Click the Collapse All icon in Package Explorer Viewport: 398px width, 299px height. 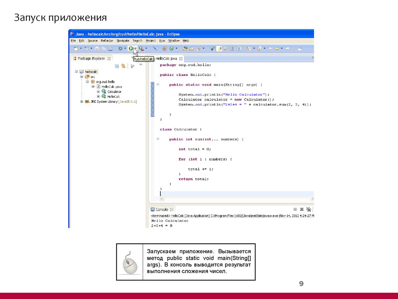[x=117, y=66]
